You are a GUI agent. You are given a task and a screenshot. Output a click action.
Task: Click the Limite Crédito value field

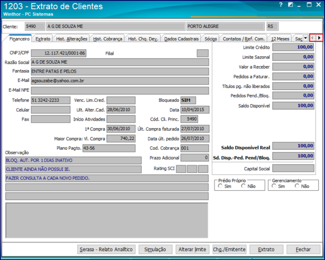tap(293, 47)
